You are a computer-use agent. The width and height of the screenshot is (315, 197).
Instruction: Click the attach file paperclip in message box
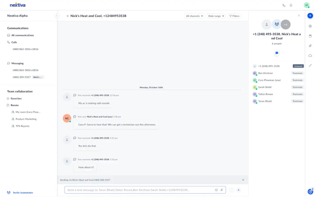point(222,190)
